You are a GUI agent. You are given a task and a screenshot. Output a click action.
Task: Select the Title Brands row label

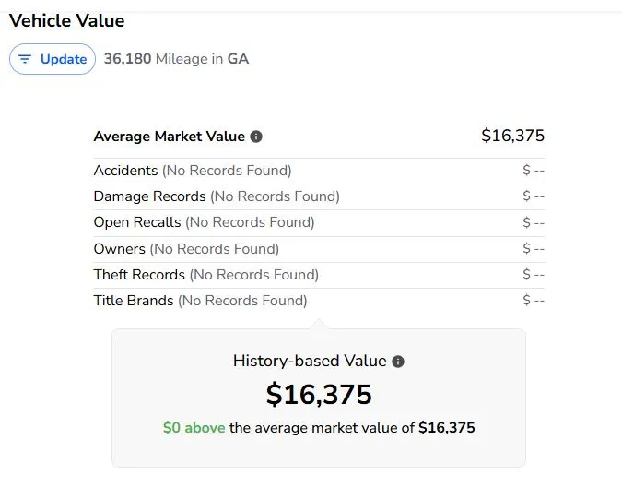pos(134,301)
